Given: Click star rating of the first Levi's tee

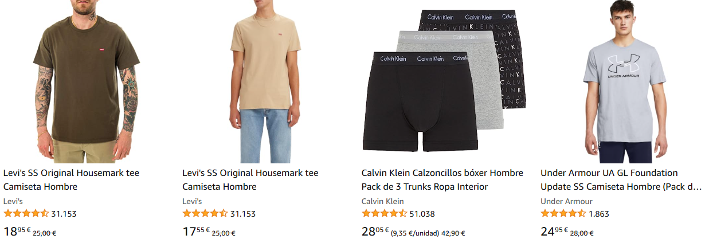Looking at the screenshot, I should [x=26, y=214].
